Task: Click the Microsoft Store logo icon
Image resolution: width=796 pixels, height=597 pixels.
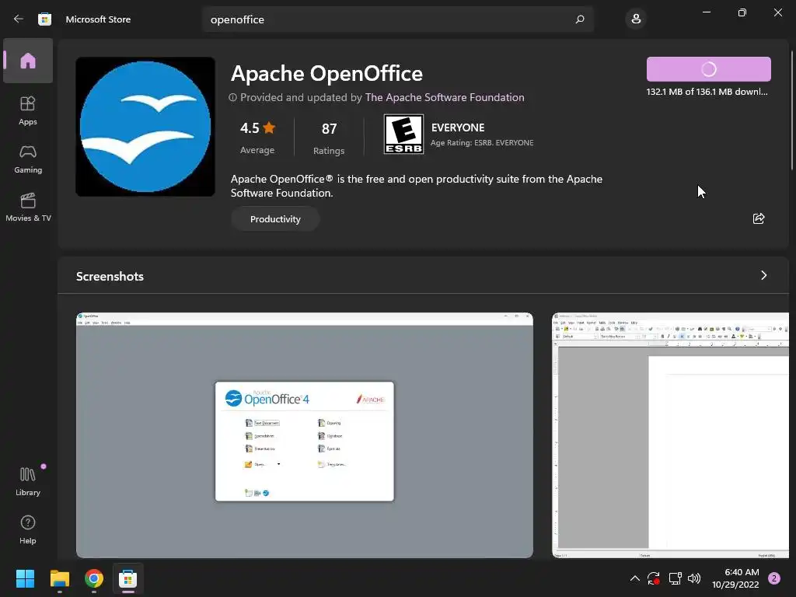Action: click(x=44, y=19)
